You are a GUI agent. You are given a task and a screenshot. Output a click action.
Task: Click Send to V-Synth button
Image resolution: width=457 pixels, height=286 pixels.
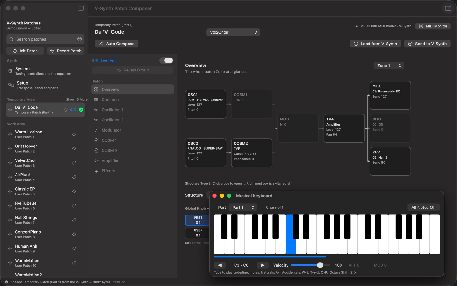pos(427,44)
